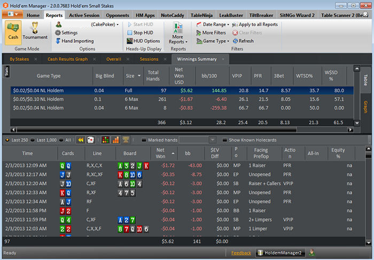Open the LeakBuster tab
Viewport: 374px width, 260px height.
click(x=231, y=15)
